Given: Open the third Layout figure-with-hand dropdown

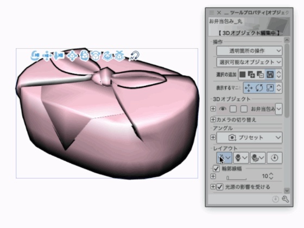Looking at the screenshot, I should point(258,158).
